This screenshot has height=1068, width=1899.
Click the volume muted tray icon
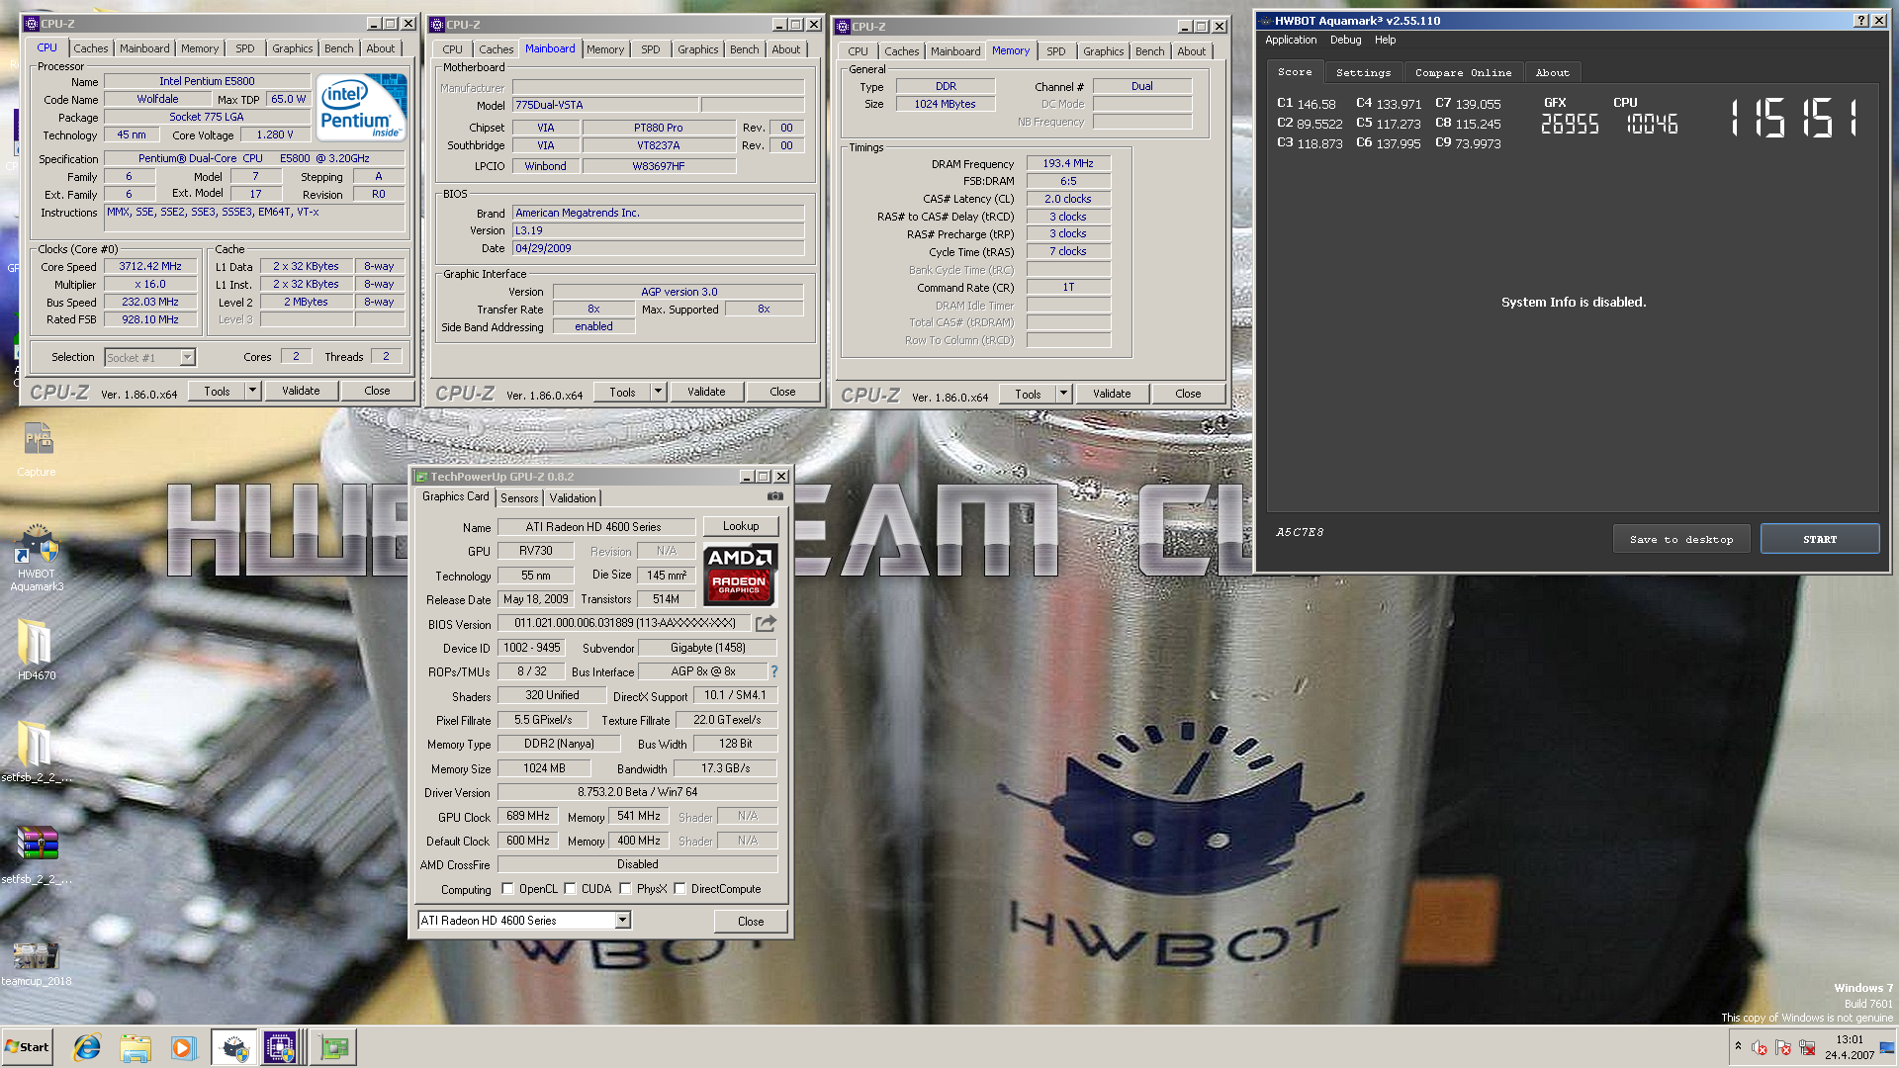click(x=1760, y=1047)
